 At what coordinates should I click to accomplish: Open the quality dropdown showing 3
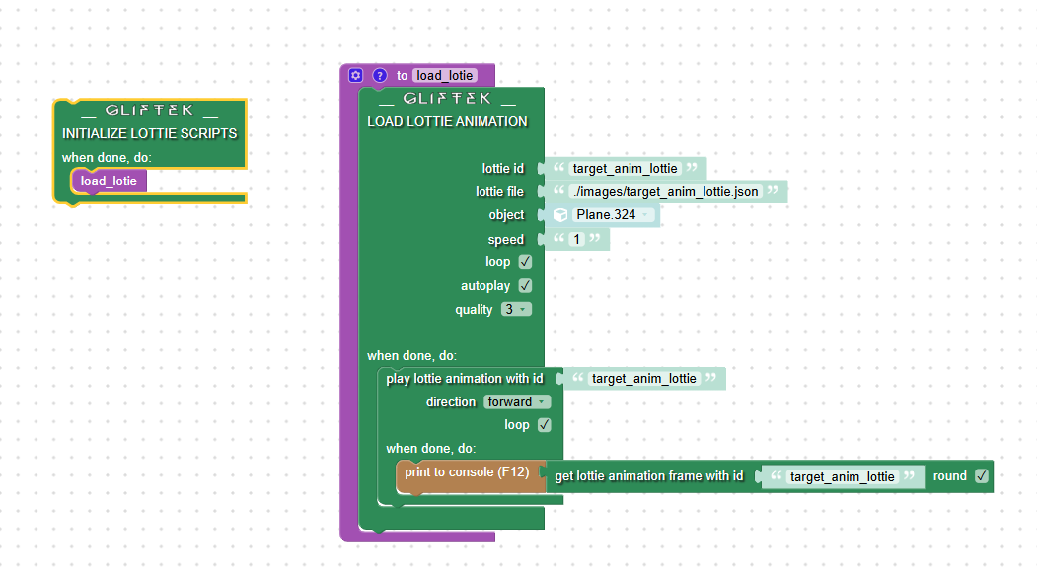click(x=516, y=310)
